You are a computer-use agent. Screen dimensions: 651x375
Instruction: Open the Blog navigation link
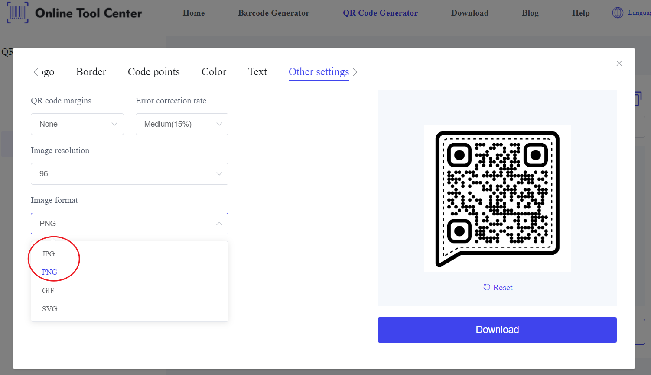[531, 13]
